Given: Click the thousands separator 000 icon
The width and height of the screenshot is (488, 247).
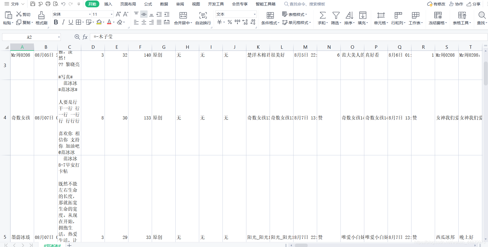Looking at the screenshot, I should click(x=237, y=22).
